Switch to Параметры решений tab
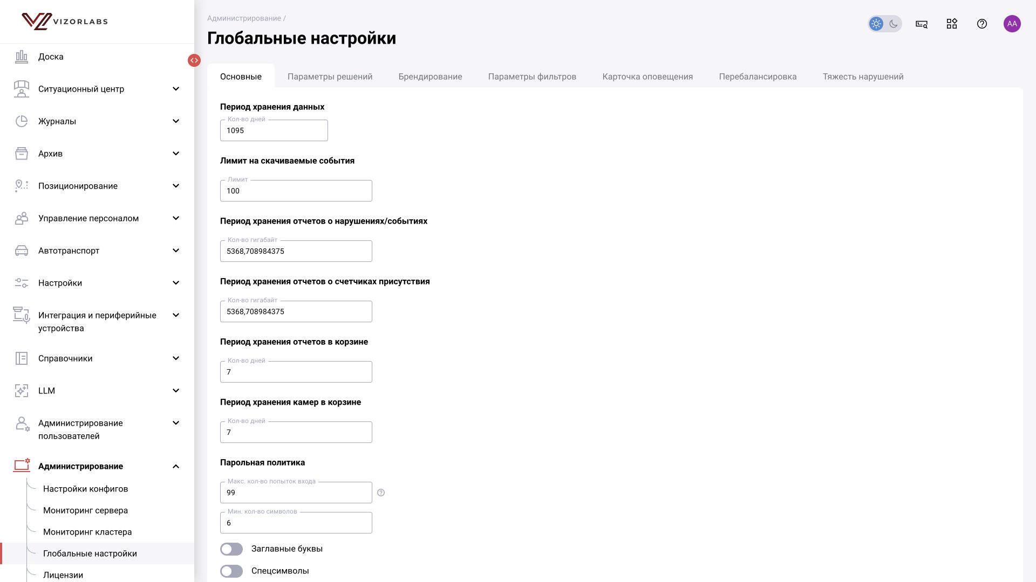 coord(330,77)
